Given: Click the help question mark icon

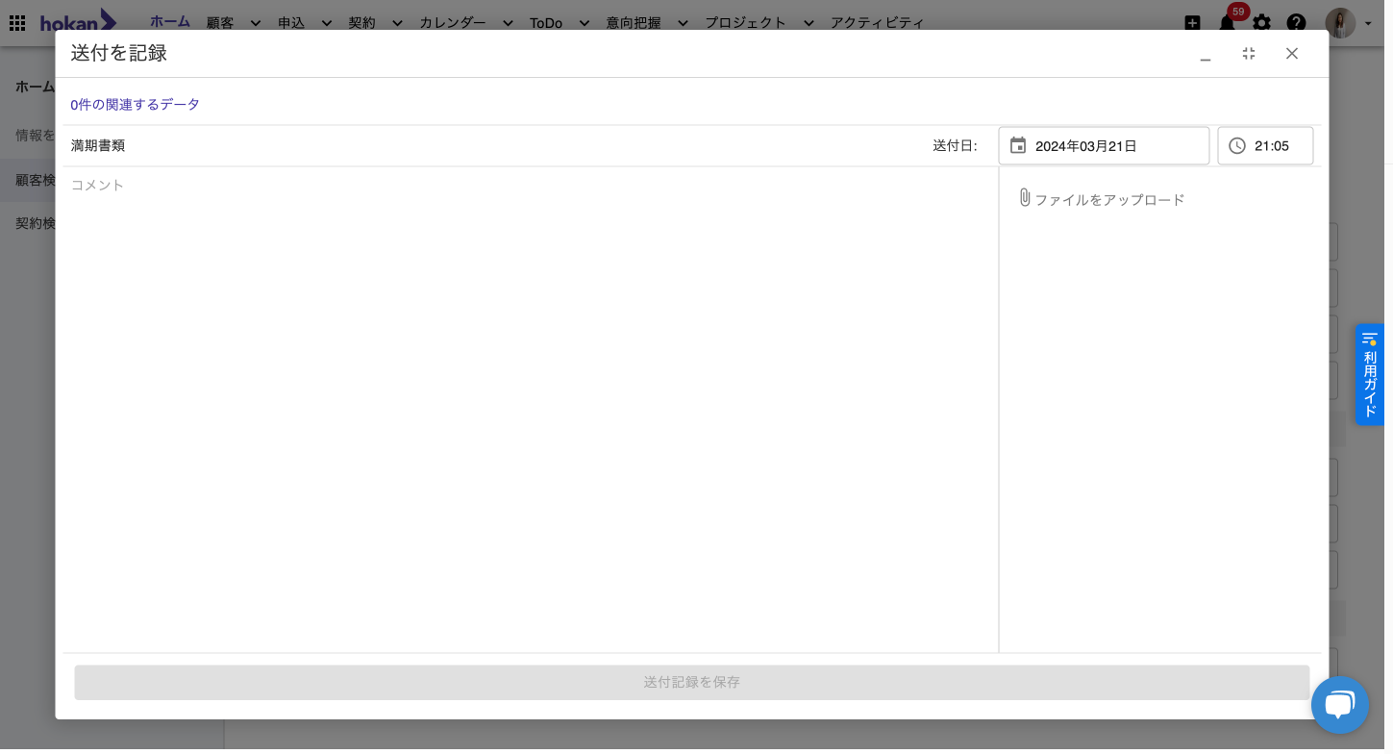Looking at the screenshot, I should [1296, 23].
